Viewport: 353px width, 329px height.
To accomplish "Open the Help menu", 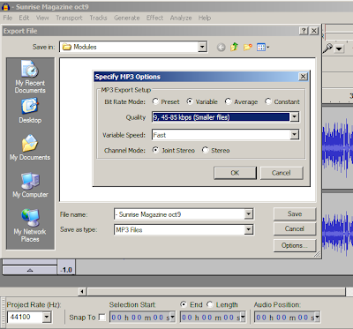I will [x=205, y=18].
